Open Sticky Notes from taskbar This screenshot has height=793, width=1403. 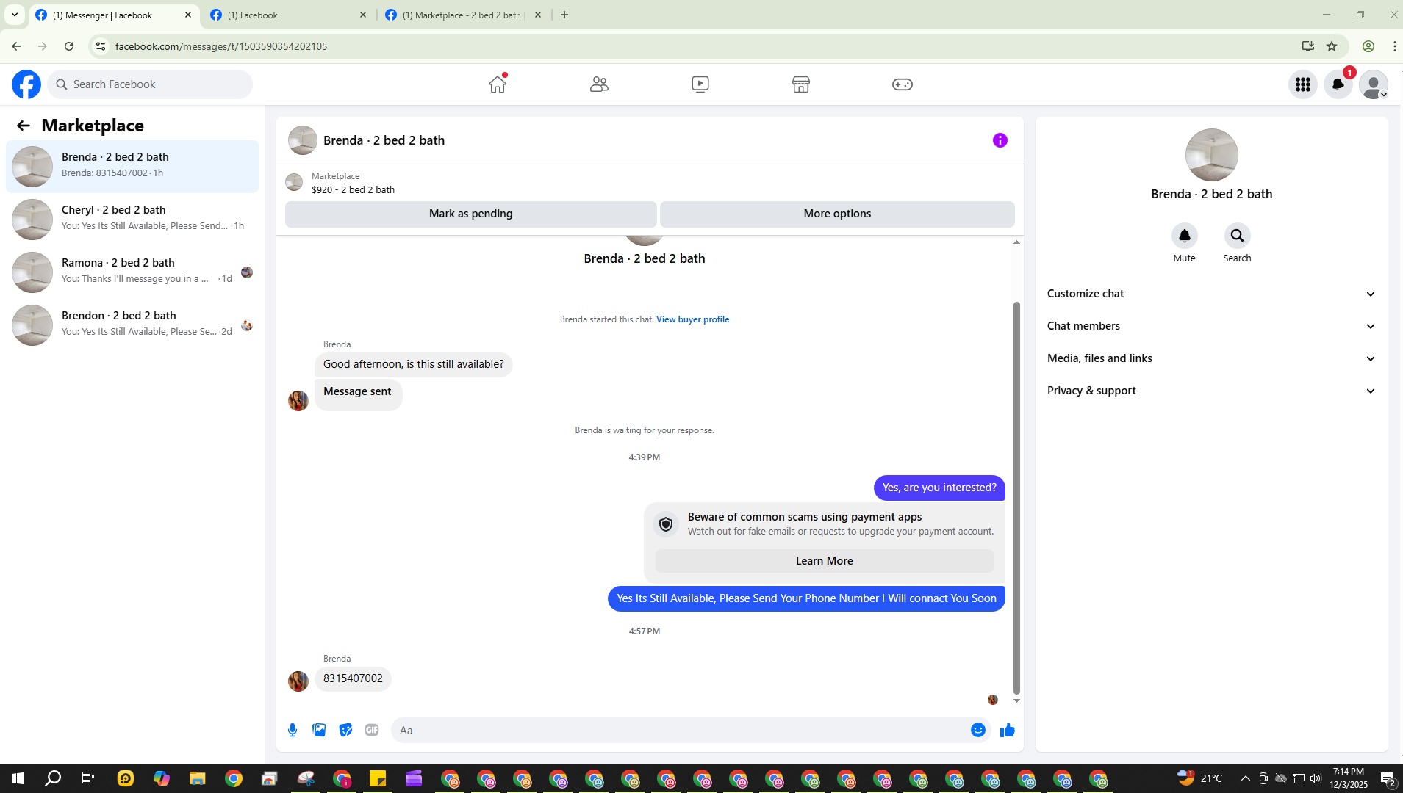click(378, 778)
